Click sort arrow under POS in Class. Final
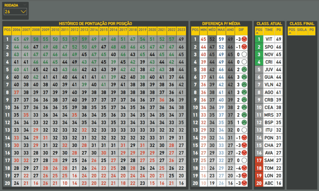The height and width of the screenshot is (191, 319). (290, 33)
